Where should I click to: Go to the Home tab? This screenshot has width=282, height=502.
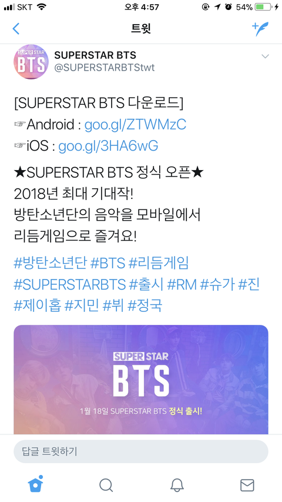click(35, 485)
